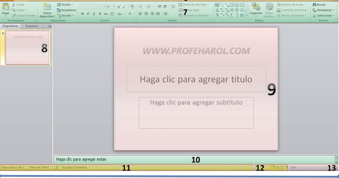
Task: Toggle bold N formatting
Action: pos(82,14)
